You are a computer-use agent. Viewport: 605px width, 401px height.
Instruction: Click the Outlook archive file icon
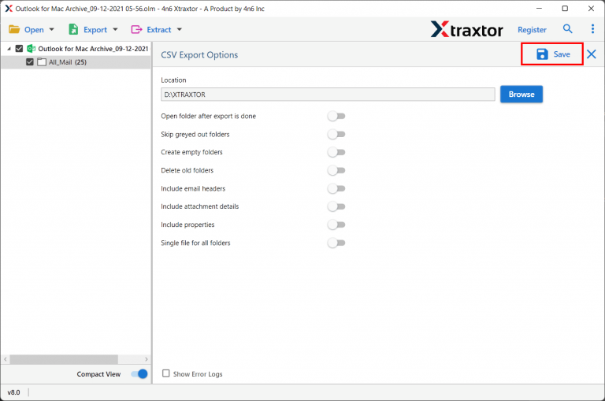(x=32, y=49)
